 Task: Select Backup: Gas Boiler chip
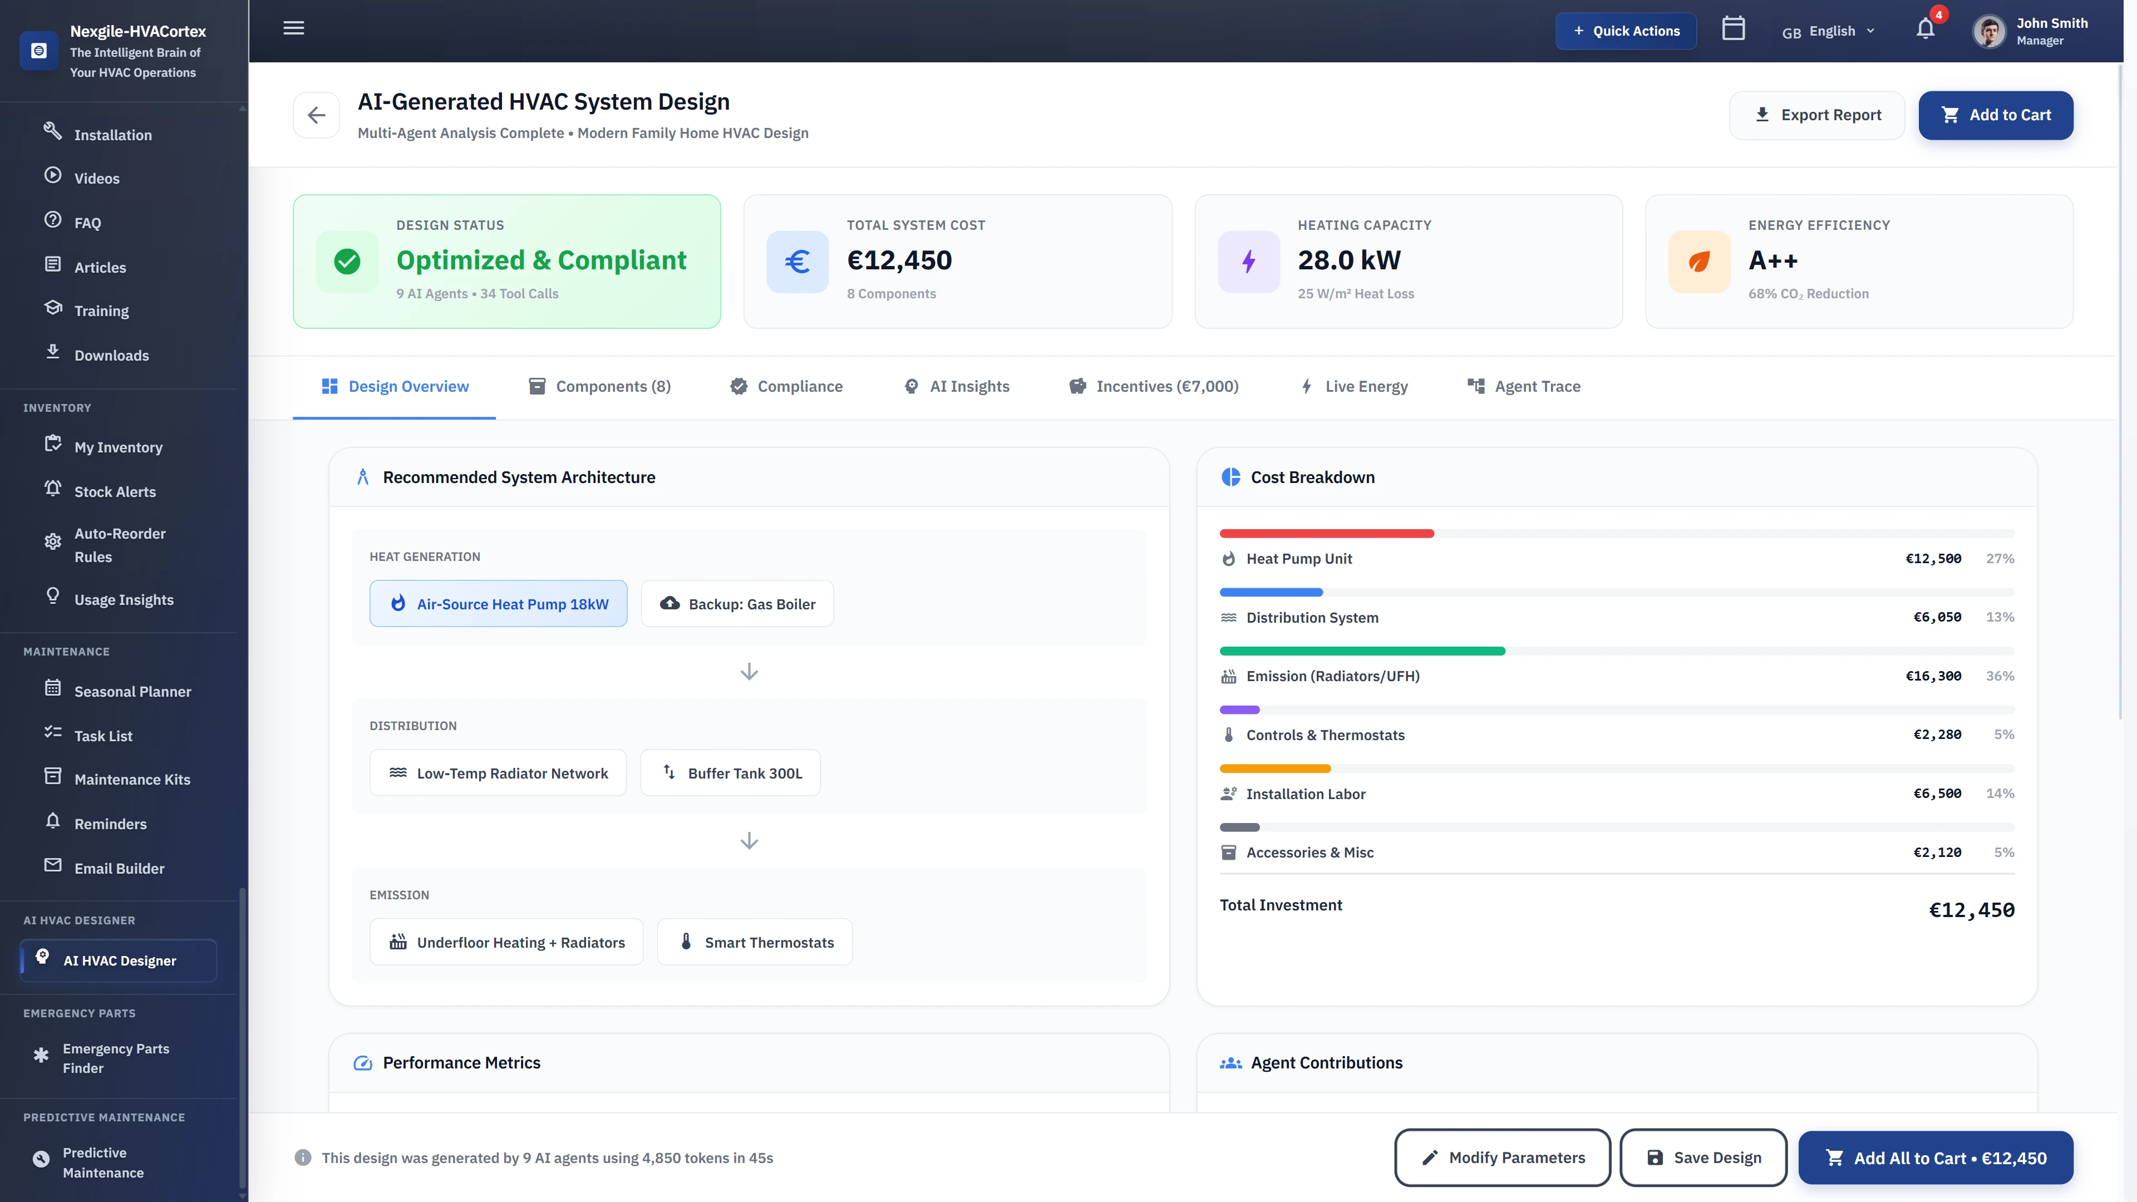click(737, 604)
